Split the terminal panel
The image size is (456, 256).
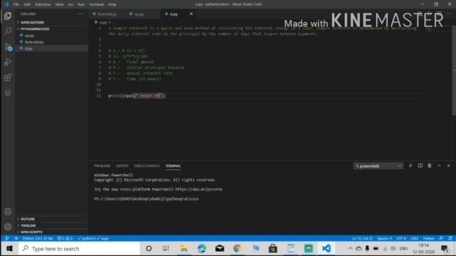coord(420,166)
